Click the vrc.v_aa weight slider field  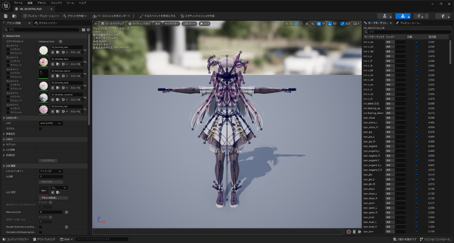pos(395,42)
